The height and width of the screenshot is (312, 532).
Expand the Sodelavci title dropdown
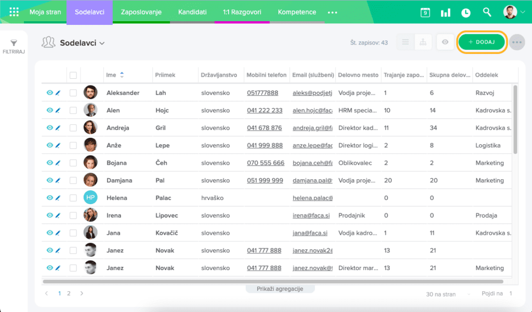102,43
